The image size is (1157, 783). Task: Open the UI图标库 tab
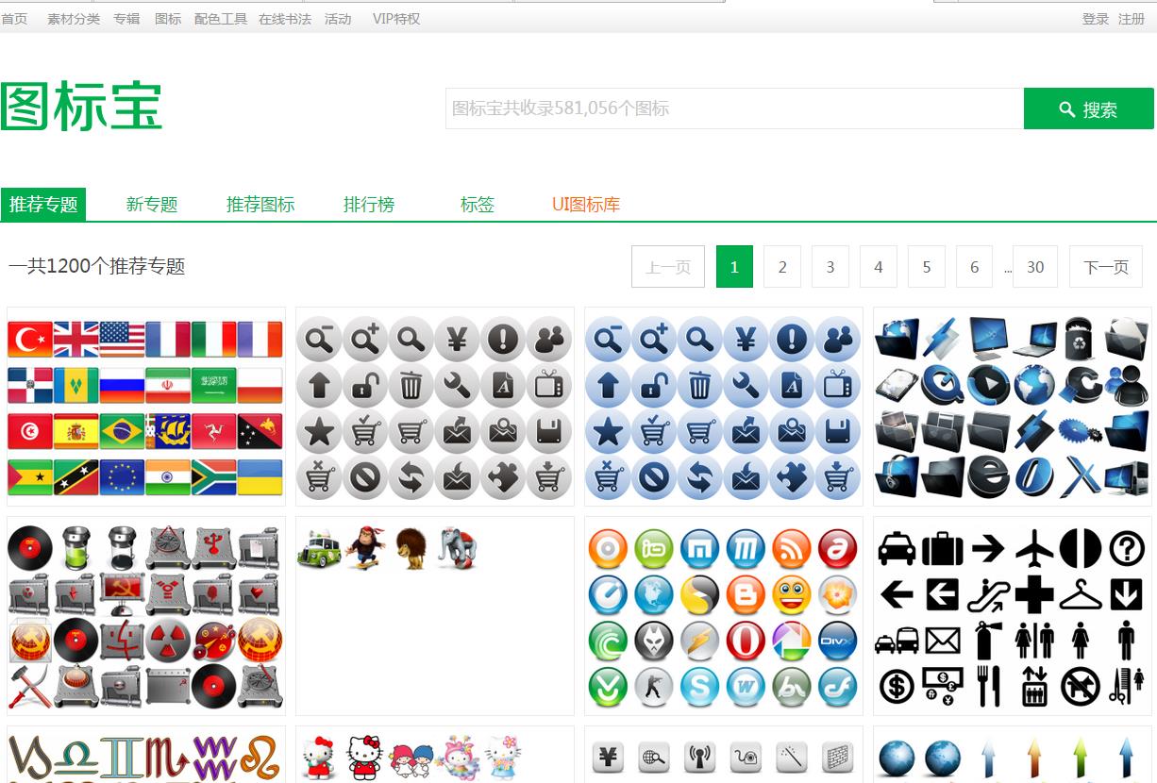pyautogui.click(x=586, y=205)
